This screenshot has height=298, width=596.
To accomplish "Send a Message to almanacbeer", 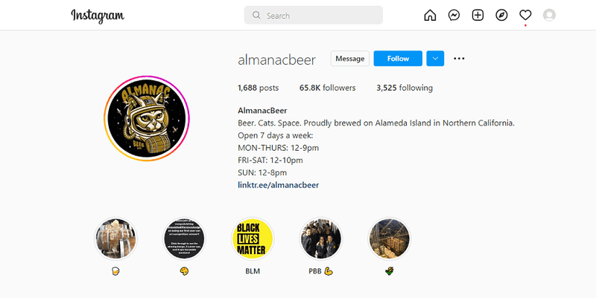I will (349, 59).
